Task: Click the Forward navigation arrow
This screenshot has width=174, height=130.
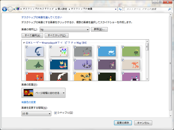Action: 10,9
